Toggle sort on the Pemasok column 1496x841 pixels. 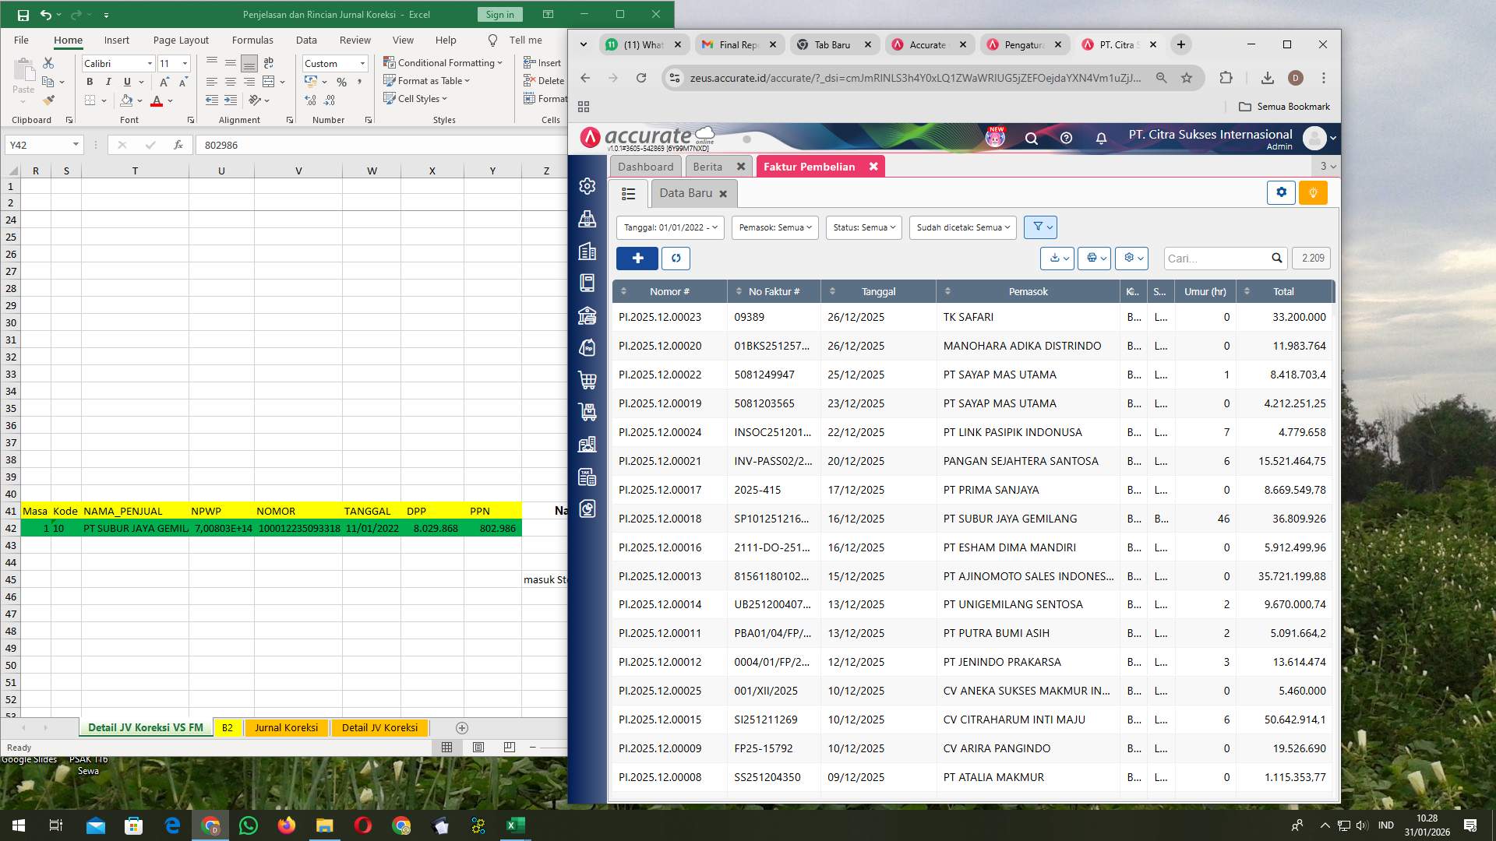click(x=948, y=291)
